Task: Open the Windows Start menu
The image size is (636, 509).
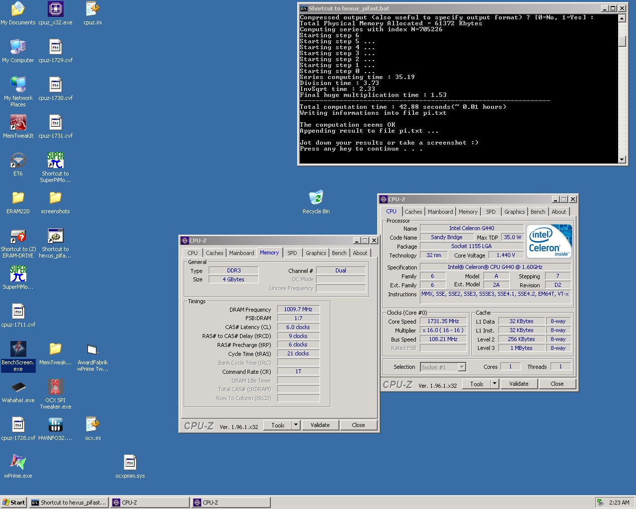Action: click(14, 503)
